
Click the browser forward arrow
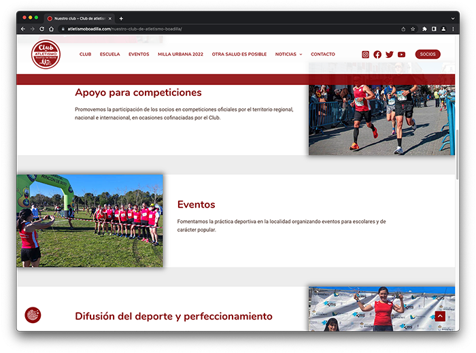coord(33,29)
